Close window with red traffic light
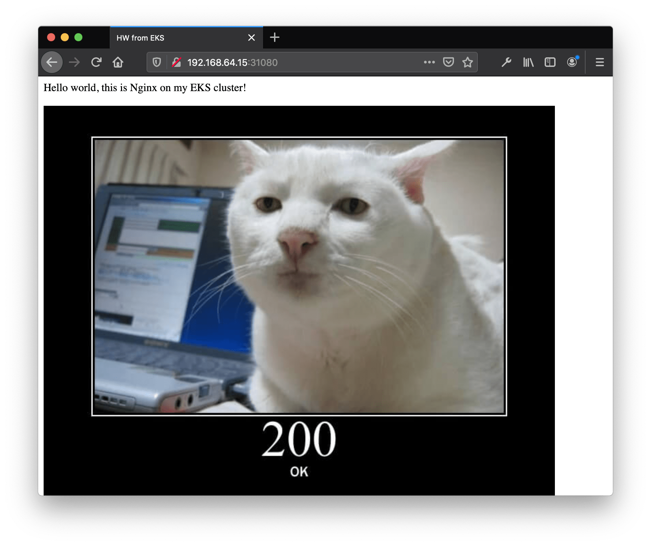 (x=51, y=37)
